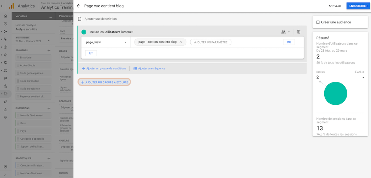Click the browser back arrow at top left

(x=2, y=6)
